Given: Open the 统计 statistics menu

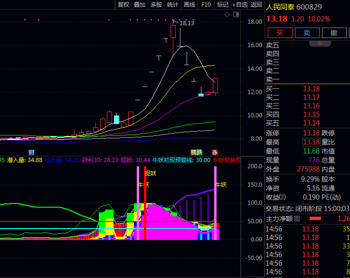Looking at the screenshot, I should tap(173, 5).
